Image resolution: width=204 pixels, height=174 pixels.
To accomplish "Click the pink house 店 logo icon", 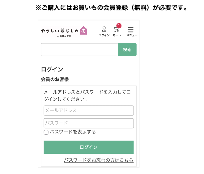I will pos(83,30).
